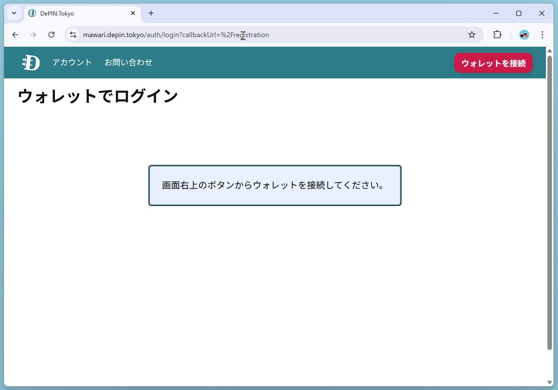Expand the tab search dropdown
This screenshot has width=558, height=390.
tap(14, 13)
